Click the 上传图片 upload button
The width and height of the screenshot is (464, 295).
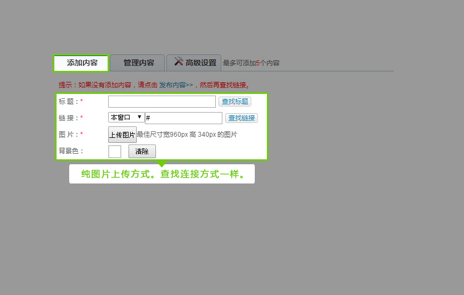[x=122, y=135]
